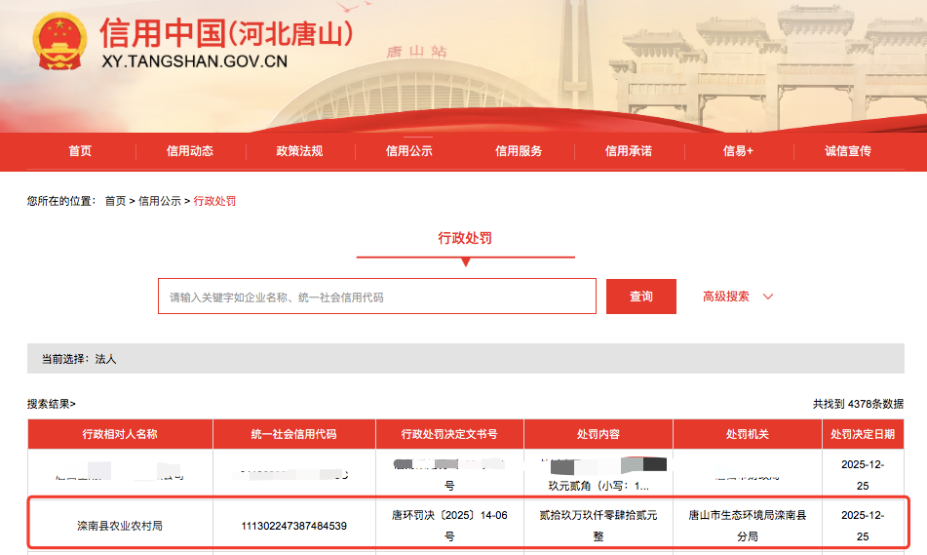Image resolution: width=927 pixels, height=555 pixels.
Task: Navigate to 信用承诺 section
Action: tap(629, 151)
